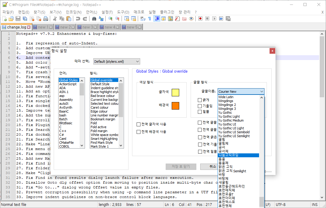Open Find with the binoculars icon
This screenshot has height=208, width=326.
point(94,19)
